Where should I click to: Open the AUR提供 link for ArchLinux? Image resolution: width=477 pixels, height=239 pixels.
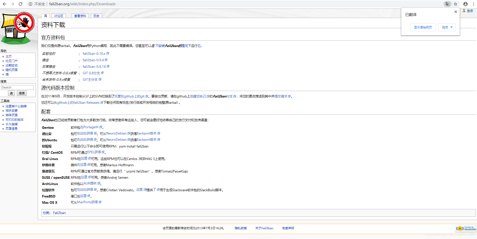point(90,183)
